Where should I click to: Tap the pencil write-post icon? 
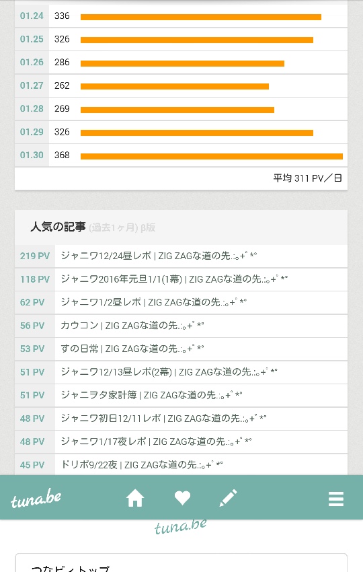point(228,498)
